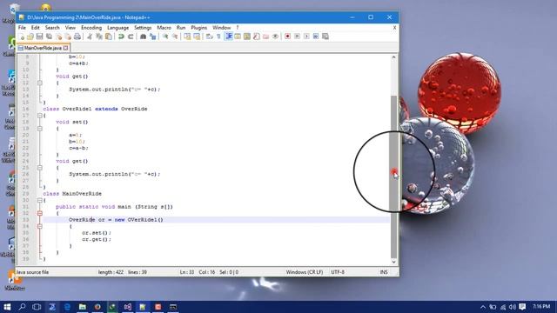This screenshot has height=313, width=557.
Task: Collapse fold marker at line 17
Action: coord(40,116)
